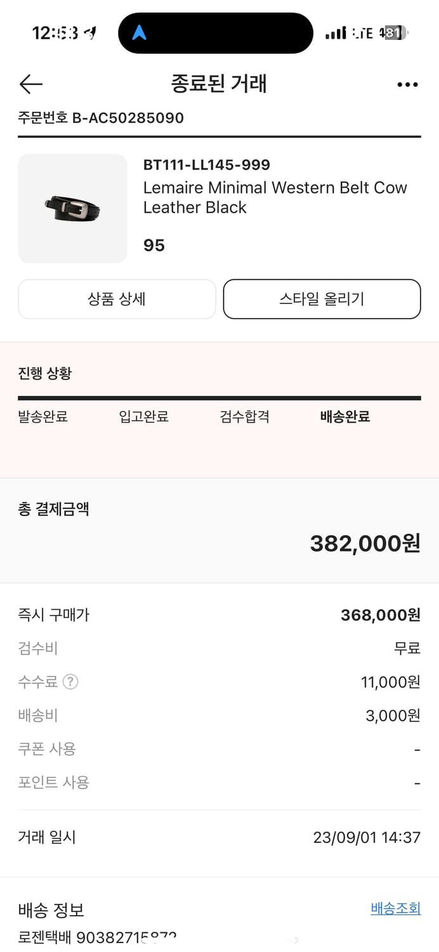The image size is (439, 952).
Task: Tap the blue location arrow in status bar
Action: (x=139, y=33)
